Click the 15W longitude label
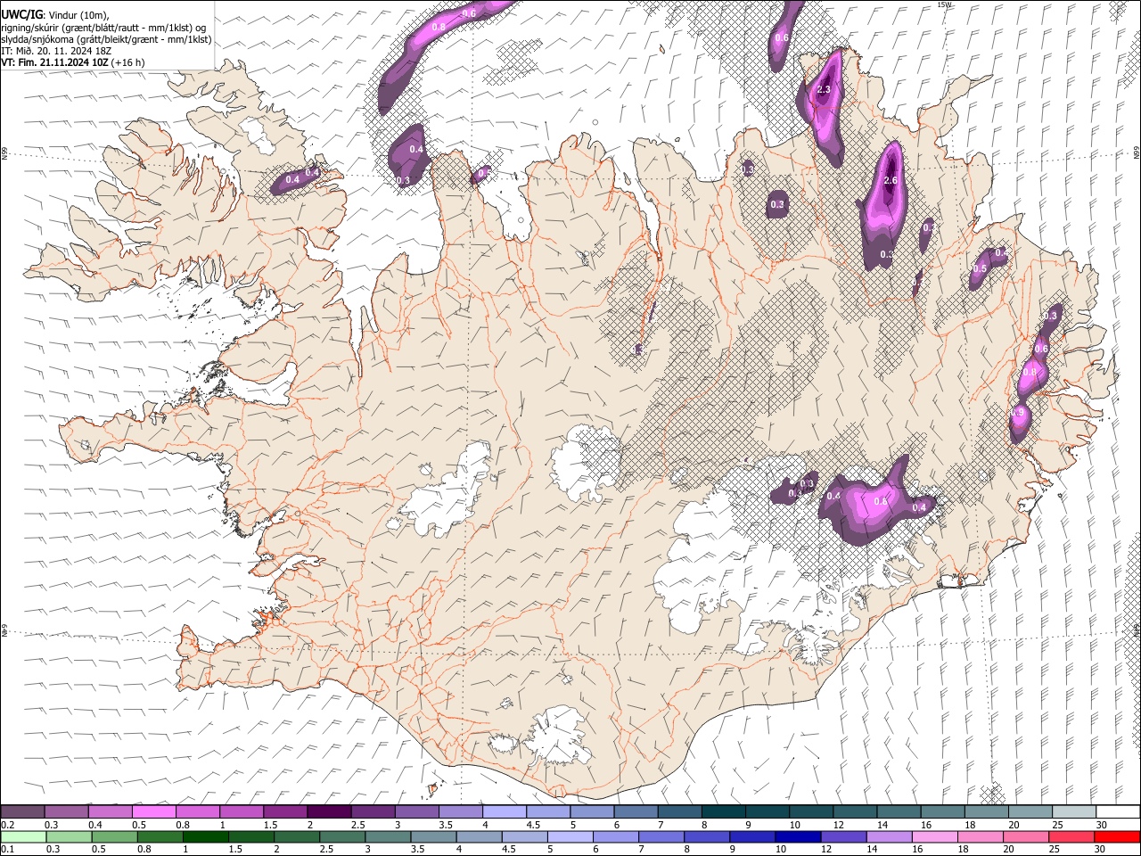Screen dimensions: 1141x856 [x=945, y=4]
